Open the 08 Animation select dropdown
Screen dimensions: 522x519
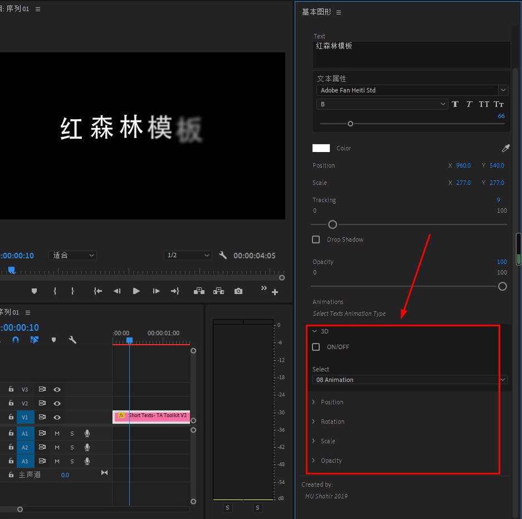coord(410,380)
